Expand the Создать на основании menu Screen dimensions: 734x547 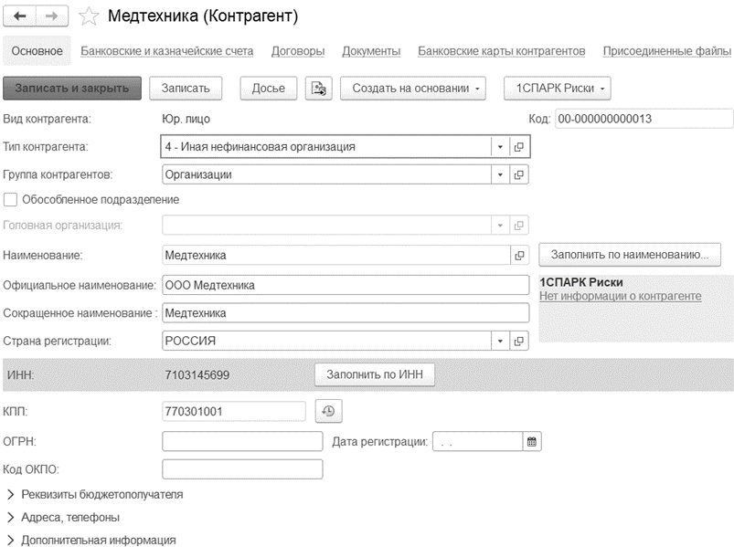(x=413, y=89)
